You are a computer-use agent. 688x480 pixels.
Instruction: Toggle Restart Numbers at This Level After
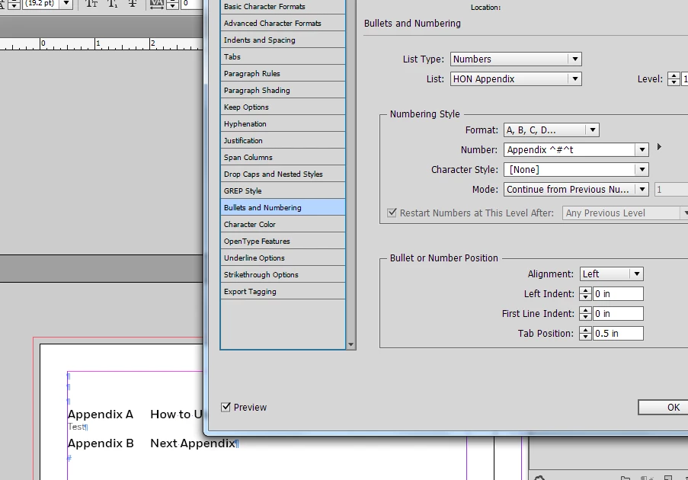(x=392, y=213)
